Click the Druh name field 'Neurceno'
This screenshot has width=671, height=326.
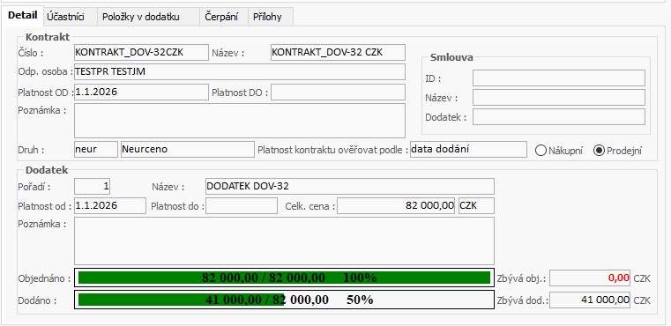click(188, 149)
